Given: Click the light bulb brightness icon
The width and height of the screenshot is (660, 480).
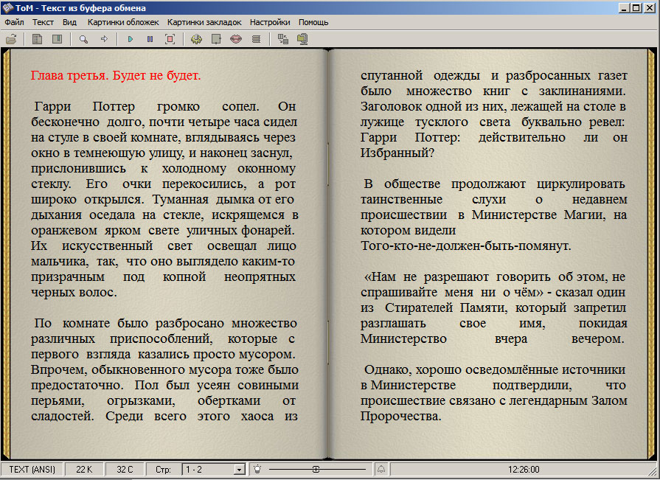Looking at the screenshot, I should [x=257, y=469].
